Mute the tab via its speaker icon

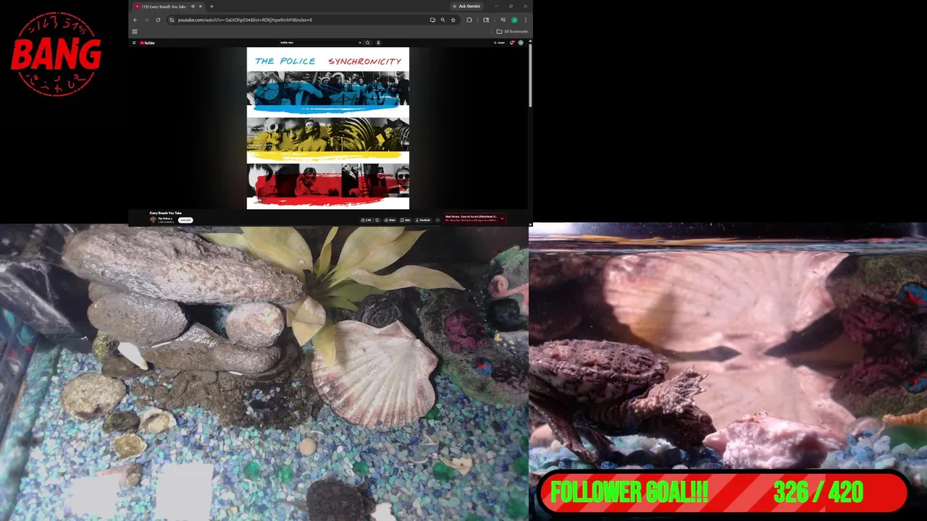coord(193,7)
